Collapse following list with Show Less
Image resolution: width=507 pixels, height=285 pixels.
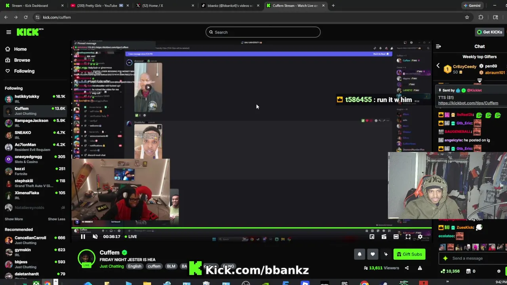tap(57, 219)
